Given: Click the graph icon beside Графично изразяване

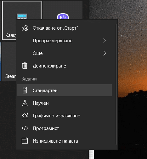Looking at the screenshot, I should pyautogui.click(x=25, y=115).
